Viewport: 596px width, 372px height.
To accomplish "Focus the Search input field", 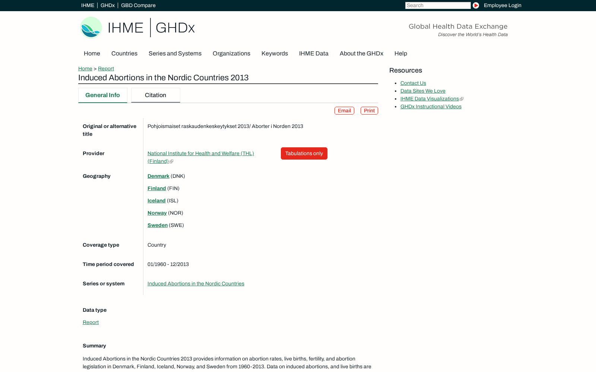I will tap(438, 5).
